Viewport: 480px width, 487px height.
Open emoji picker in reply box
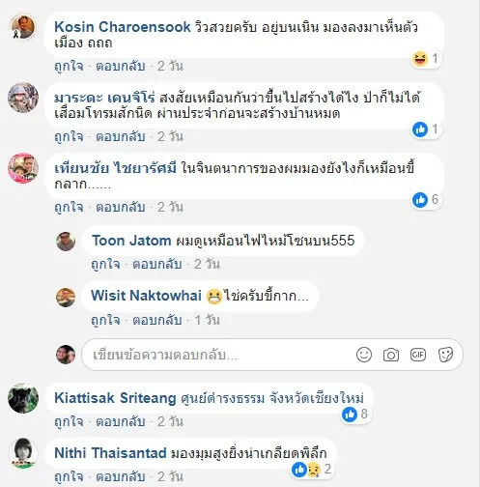click(364, 355)
